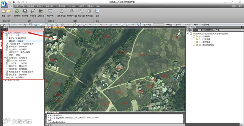Click the red circle tool in toolbar
244x126 pixels.
point(106,25)
